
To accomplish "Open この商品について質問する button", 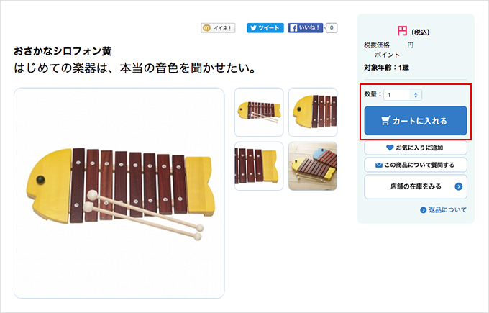I will pos(416,165).
